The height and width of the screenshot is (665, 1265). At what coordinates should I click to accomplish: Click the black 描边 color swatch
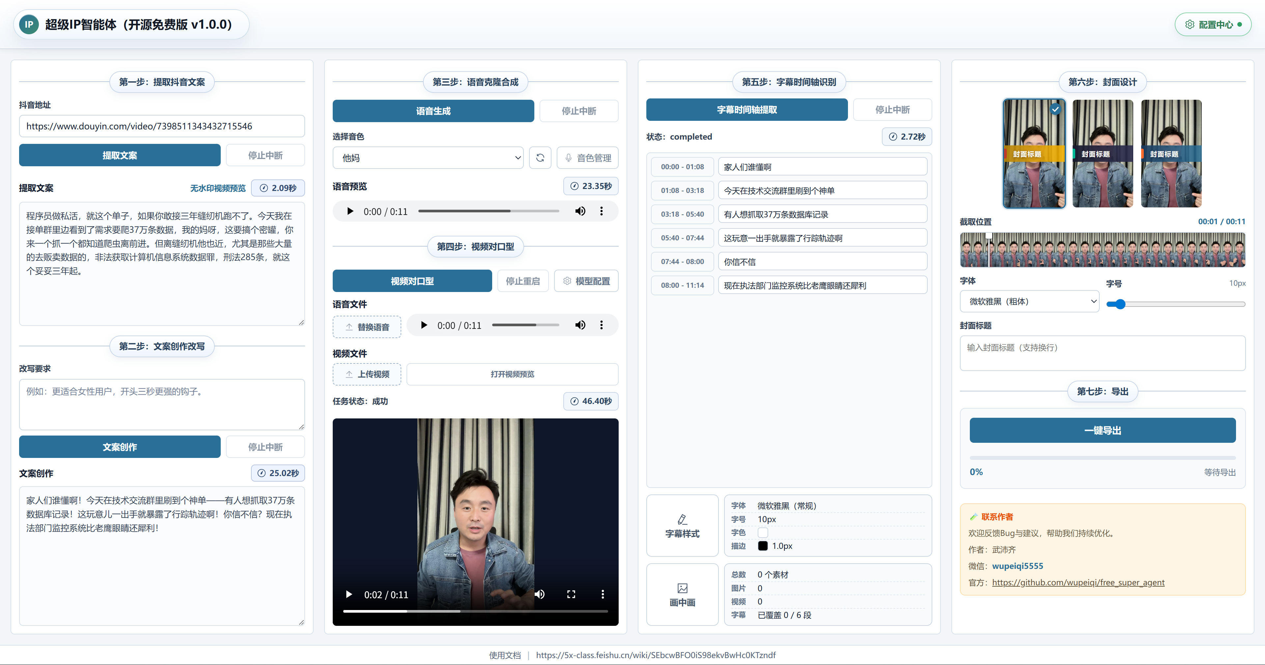tap(763, 546)
